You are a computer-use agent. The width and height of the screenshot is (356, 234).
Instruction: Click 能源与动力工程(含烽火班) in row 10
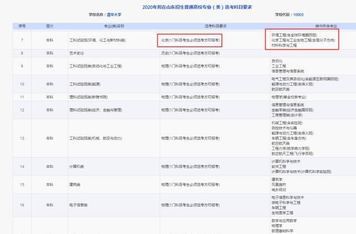point(293,84)
